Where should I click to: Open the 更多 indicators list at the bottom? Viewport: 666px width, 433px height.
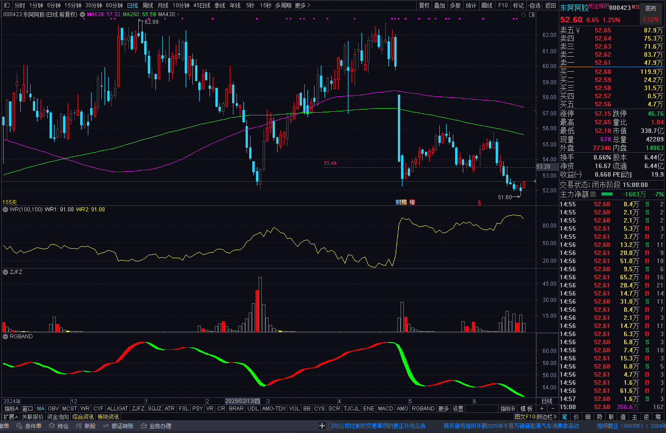point(444,409)
